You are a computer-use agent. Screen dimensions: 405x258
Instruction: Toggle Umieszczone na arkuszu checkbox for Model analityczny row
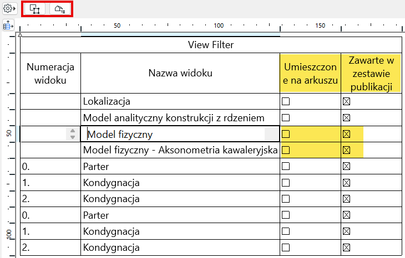pos(286,118)
